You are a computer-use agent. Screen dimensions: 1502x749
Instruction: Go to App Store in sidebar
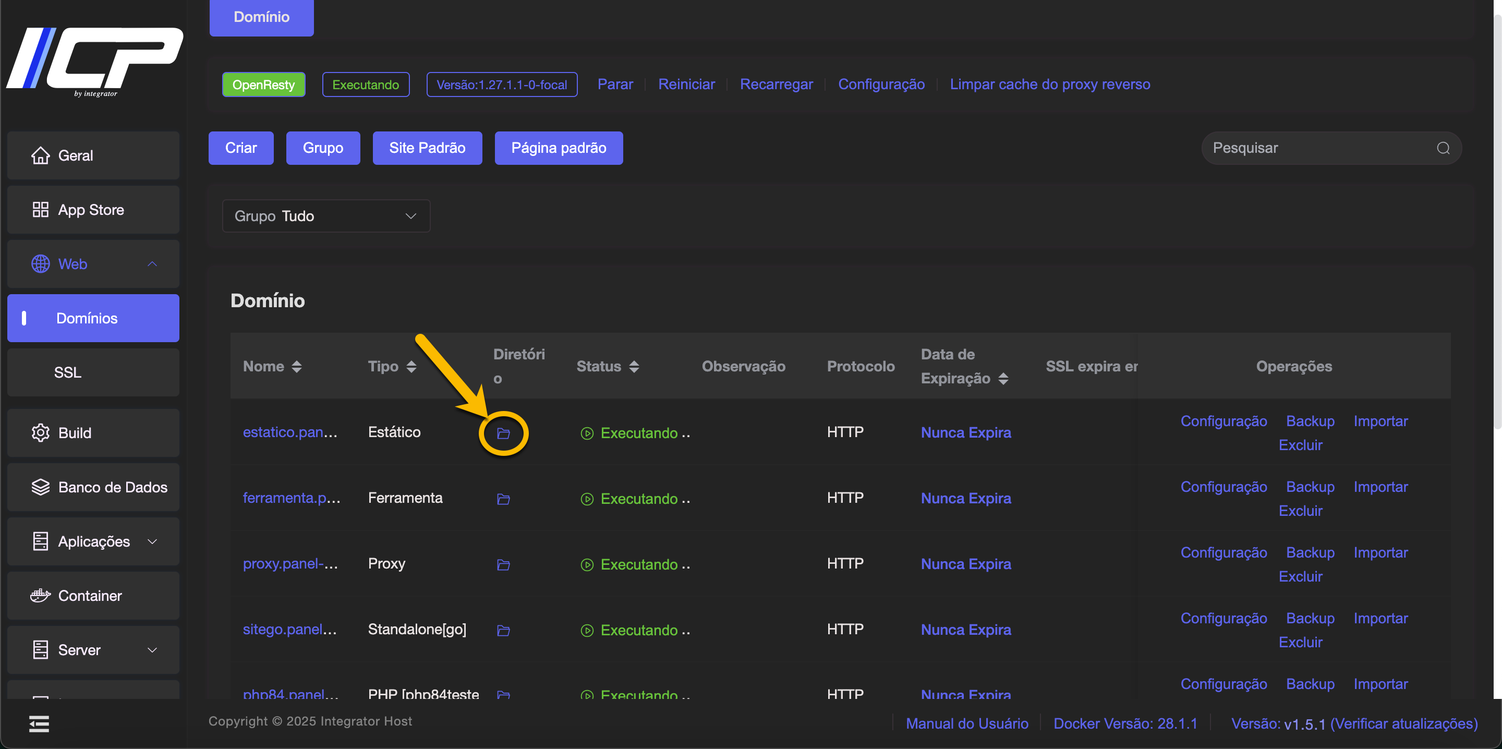(x=91, y=210)
